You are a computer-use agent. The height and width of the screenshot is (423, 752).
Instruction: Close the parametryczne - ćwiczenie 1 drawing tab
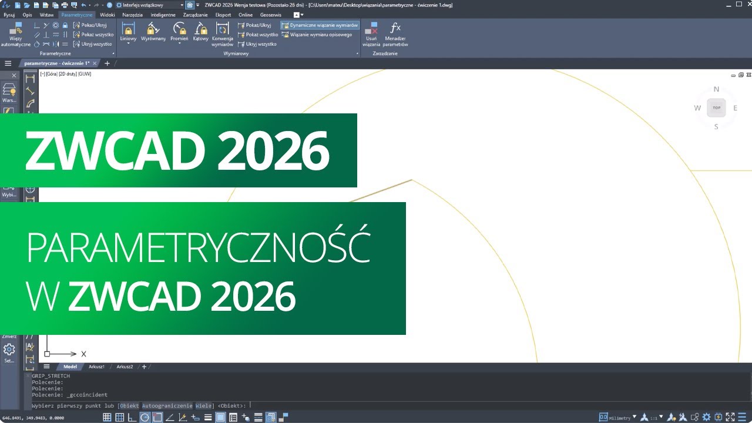point(95,63)
